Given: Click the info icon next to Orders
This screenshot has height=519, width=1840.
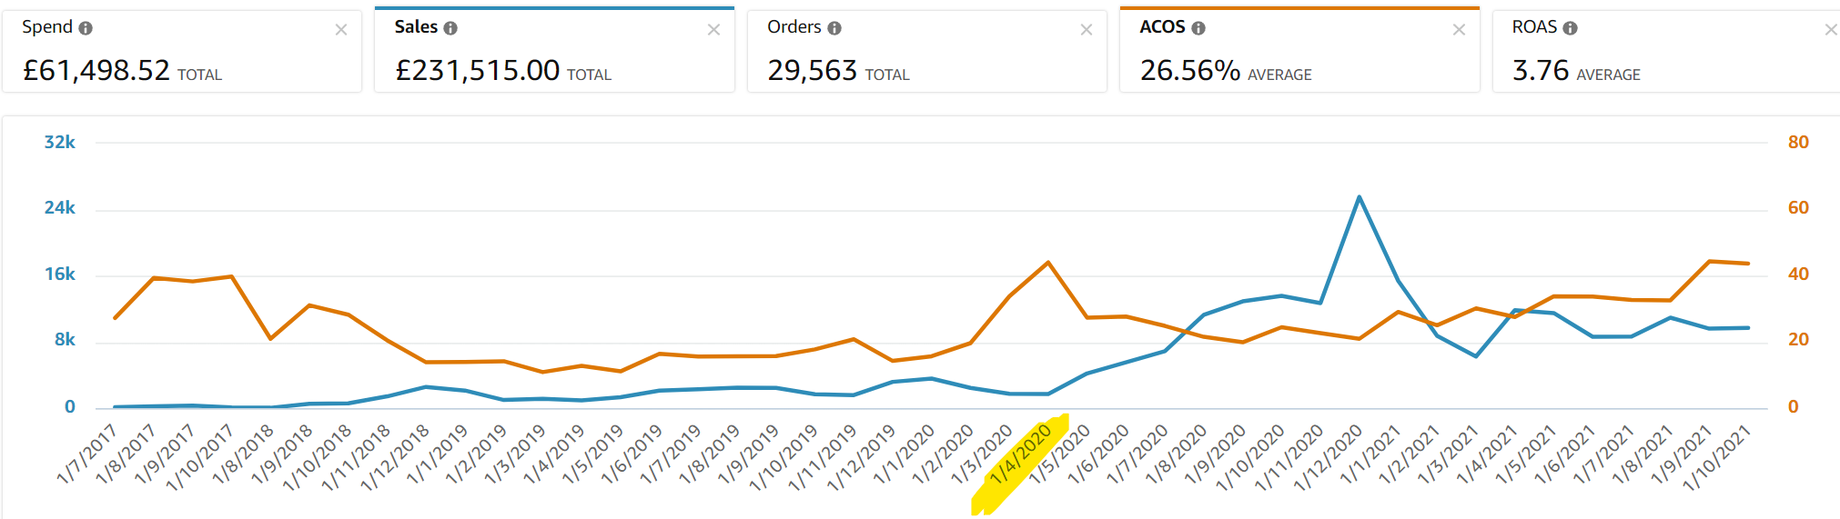Looking at the screenshot, I should [834, 28].
